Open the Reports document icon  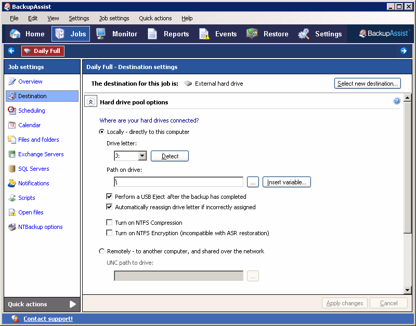(152, 34)
